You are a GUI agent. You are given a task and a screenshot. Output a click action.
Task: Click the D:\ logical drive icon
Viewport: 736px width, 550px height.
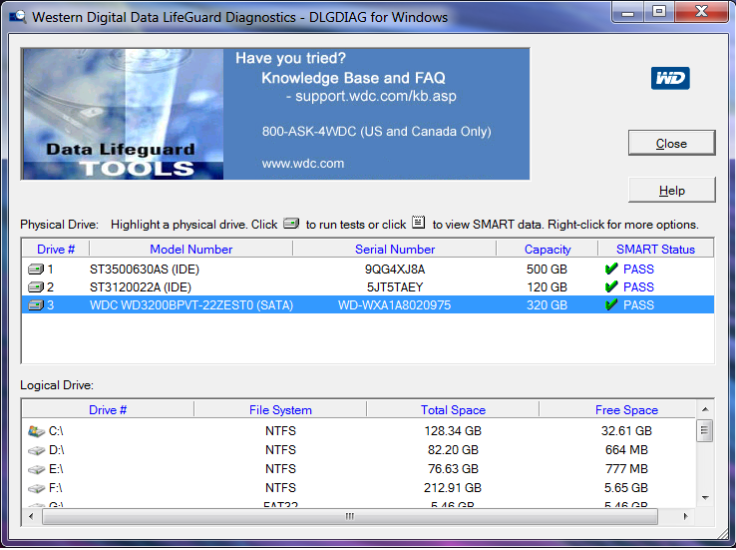pos(36,450)
